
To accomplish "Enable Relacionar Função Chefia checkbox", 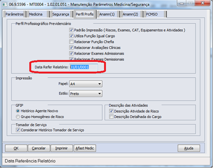I will pyautogui.click(x=71, y=42).
